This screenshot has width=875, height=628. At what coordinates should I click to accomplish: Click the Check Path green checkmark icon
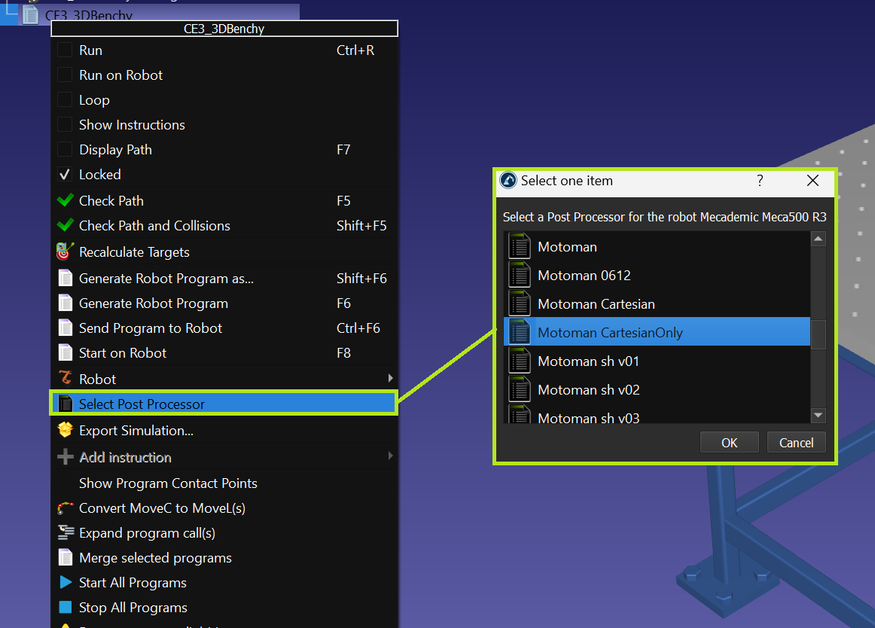pos(66,201)
